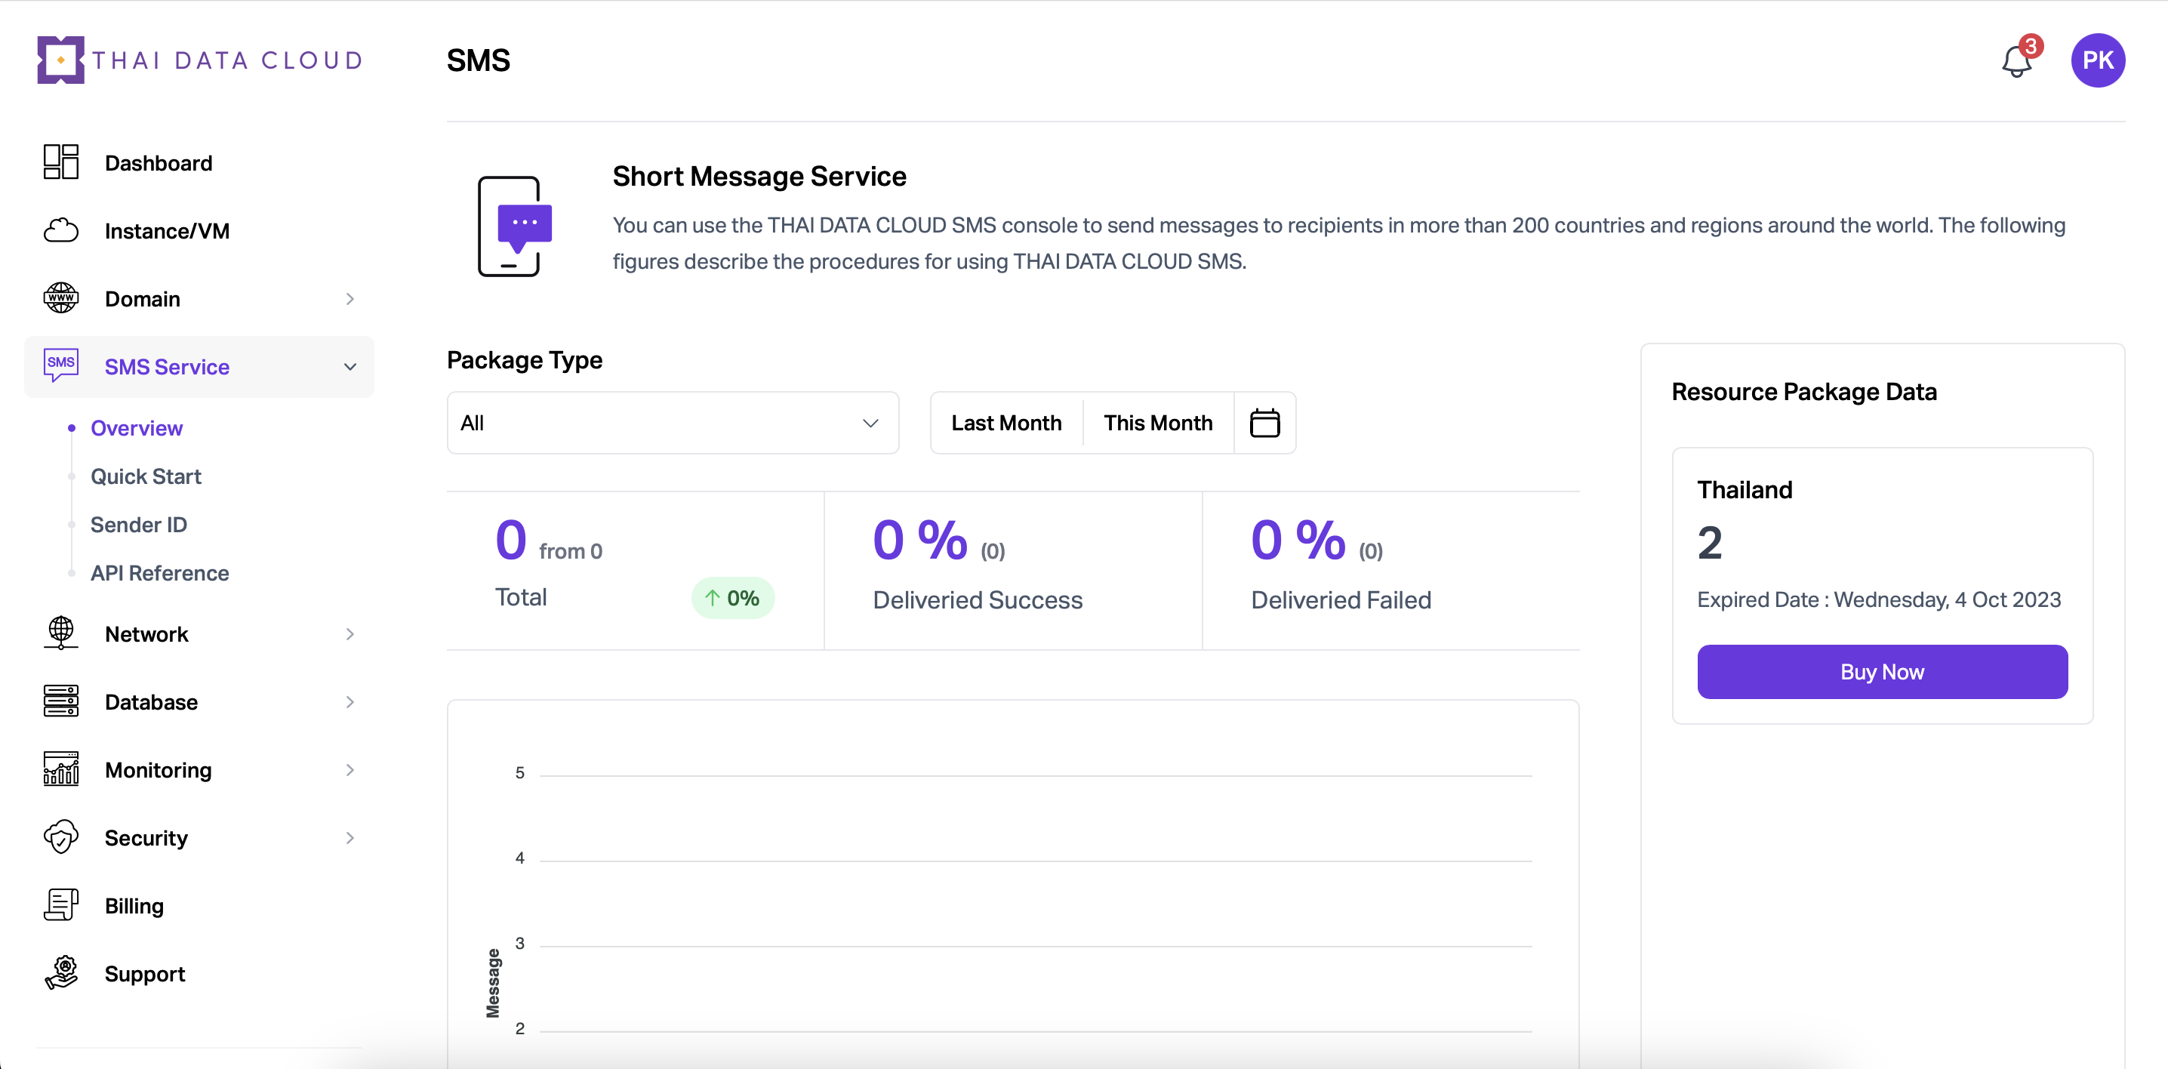Click the Thai Data Cloud logo
The height and width of the screenshot is (1069, 2168).
[200, 60]
